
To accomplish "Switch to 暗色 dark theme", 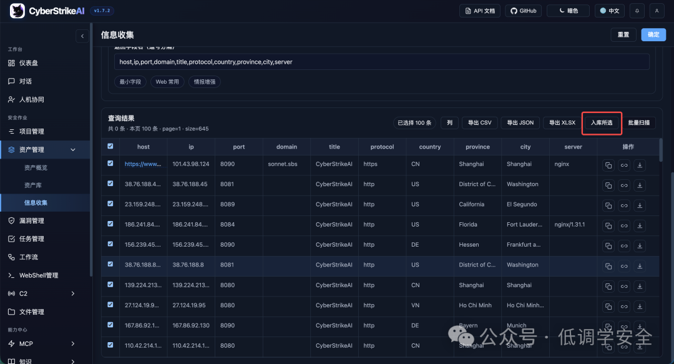I will 568,11.
